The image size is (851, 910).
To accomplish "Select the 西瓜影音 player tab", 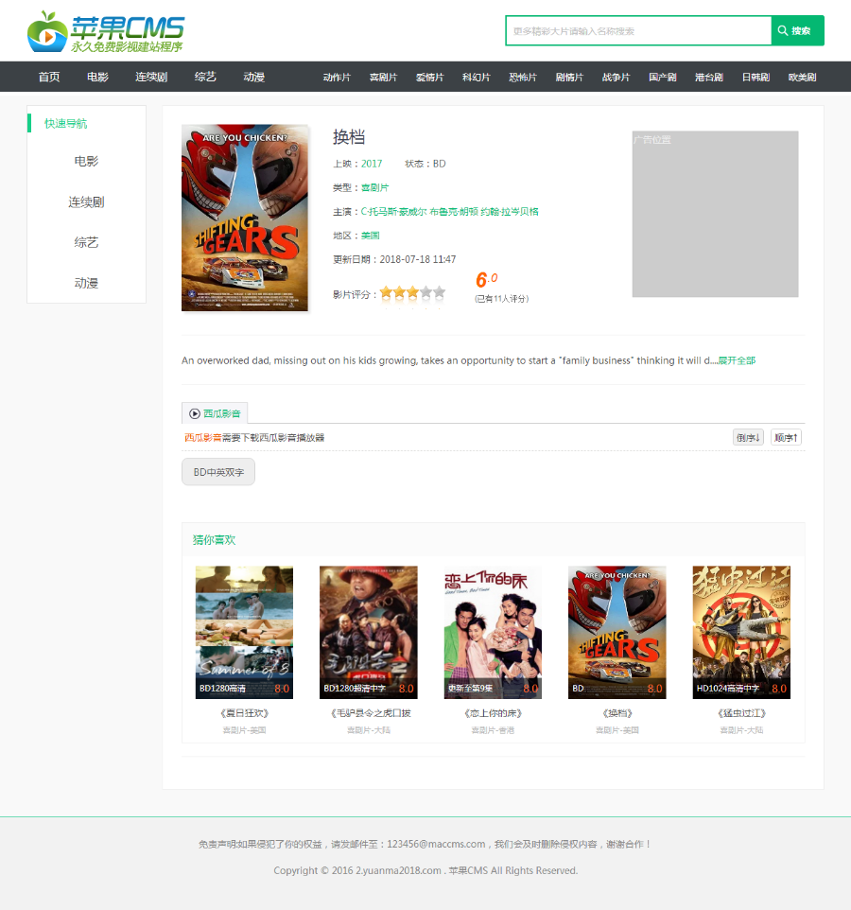I will point(215,413).
